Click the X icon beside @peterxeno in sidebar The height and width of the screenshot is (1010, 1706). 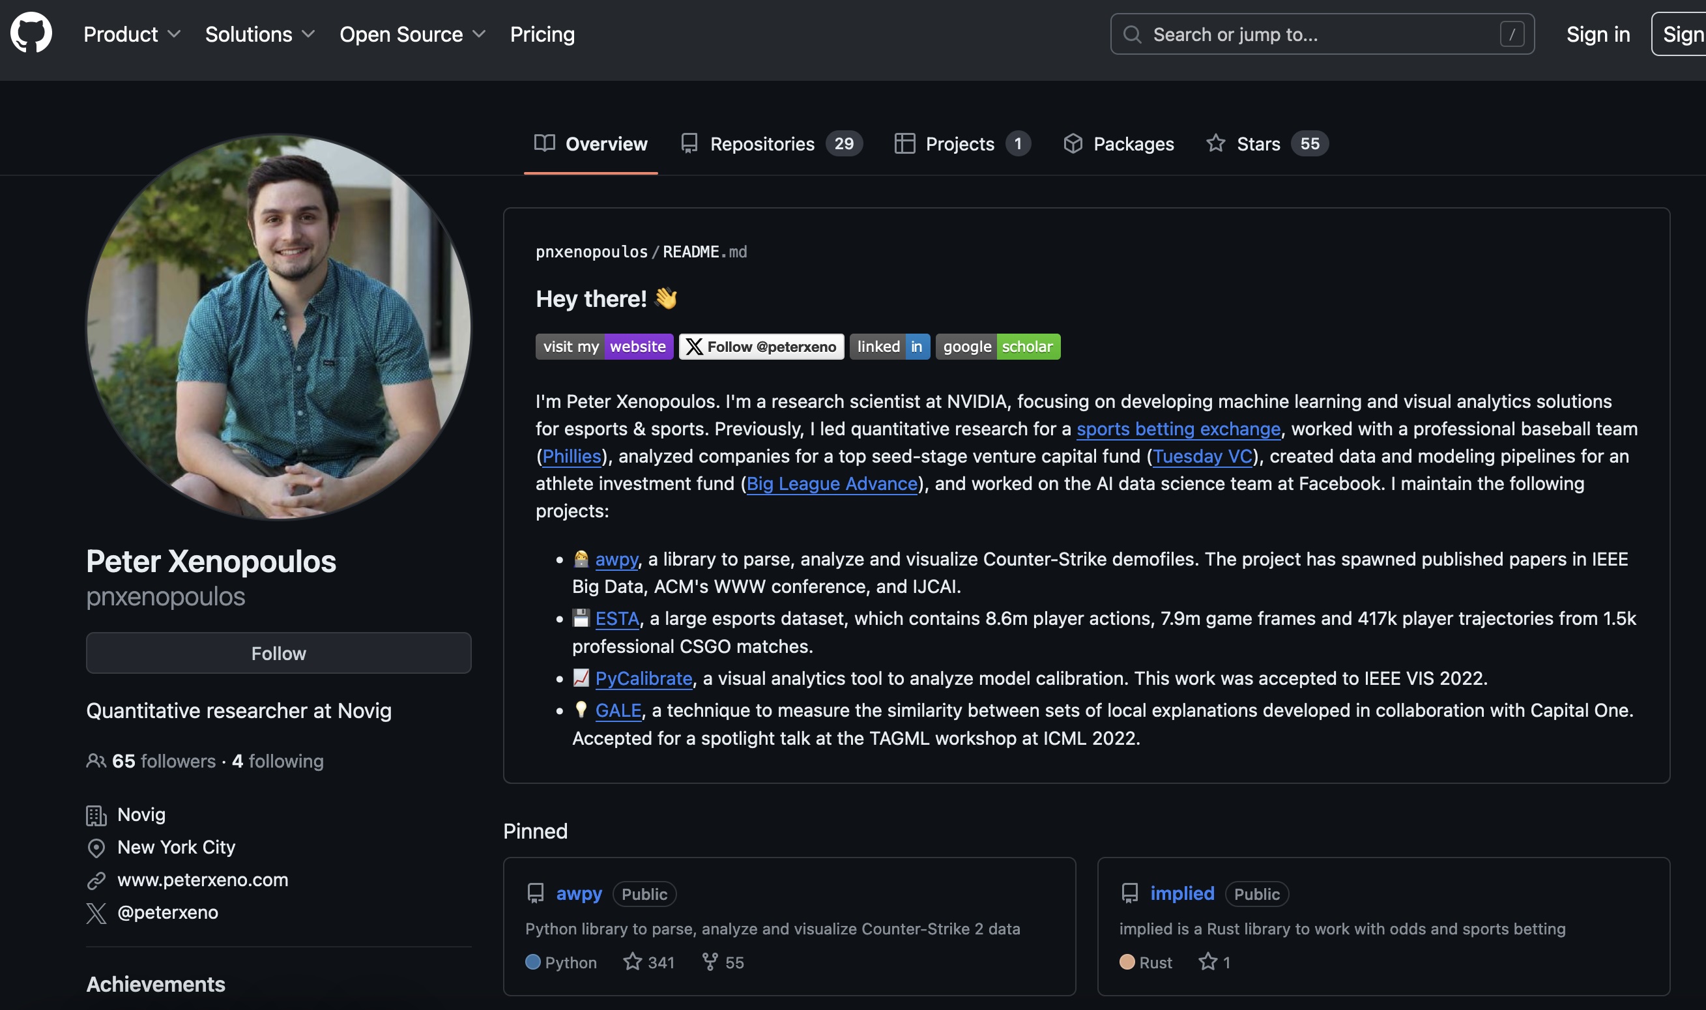(x=96, y=913)
